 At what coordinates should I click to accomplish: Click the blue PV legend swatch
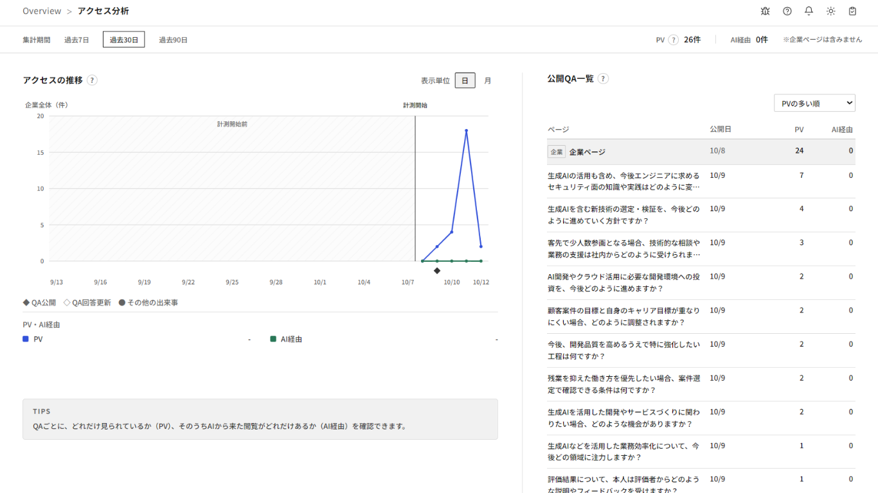pos(26,339)
